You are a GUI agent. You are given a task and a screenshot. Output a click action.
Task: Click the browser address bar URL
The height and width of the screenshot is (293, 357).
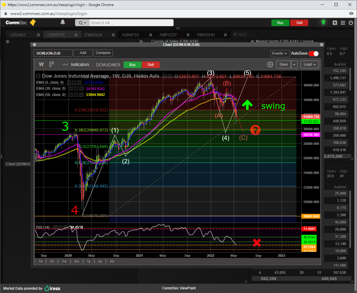[x=49, y=13]
